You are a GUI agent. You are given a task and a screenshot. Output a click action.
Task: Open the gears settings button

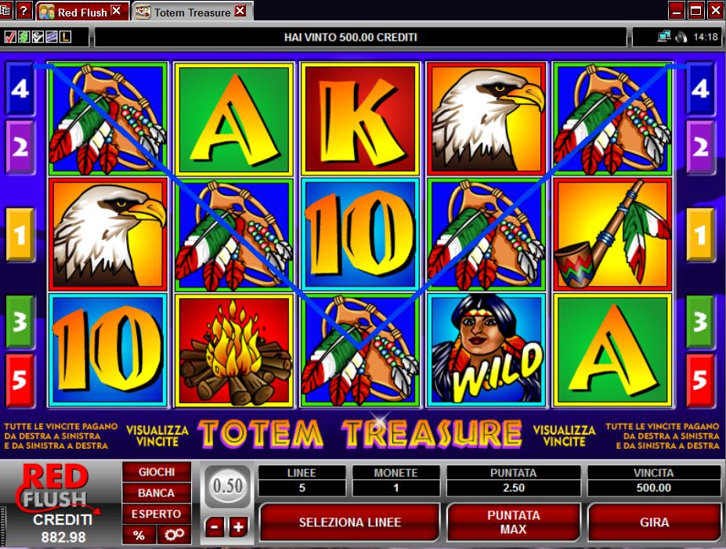tap(174, 535)
